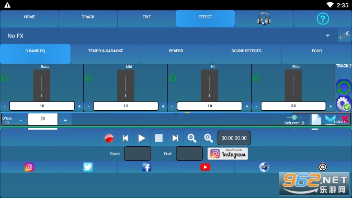The height and width of the screenshot is (198, 352).
Task: Open the SOUND EFFECTS tab
Action: tap(246, 54)
